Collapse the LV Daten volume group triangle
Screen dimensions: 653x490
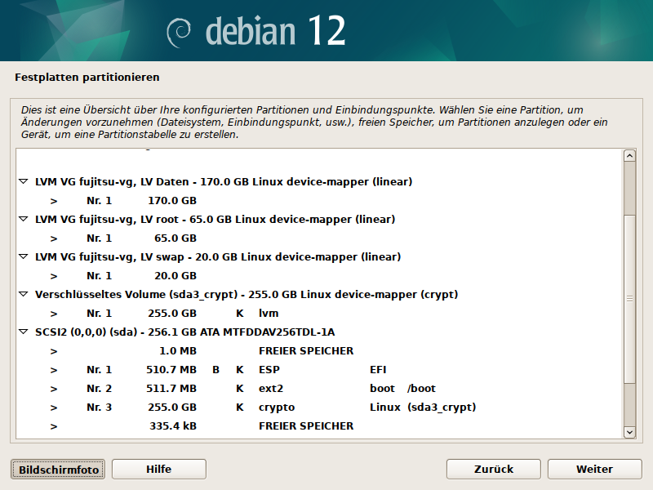point(23,181)
